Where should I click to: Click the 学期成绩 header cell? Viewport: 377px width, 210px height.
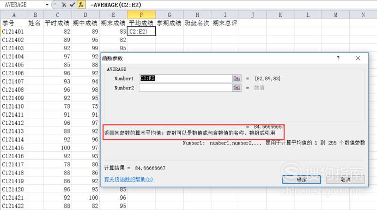coord(169,23)
